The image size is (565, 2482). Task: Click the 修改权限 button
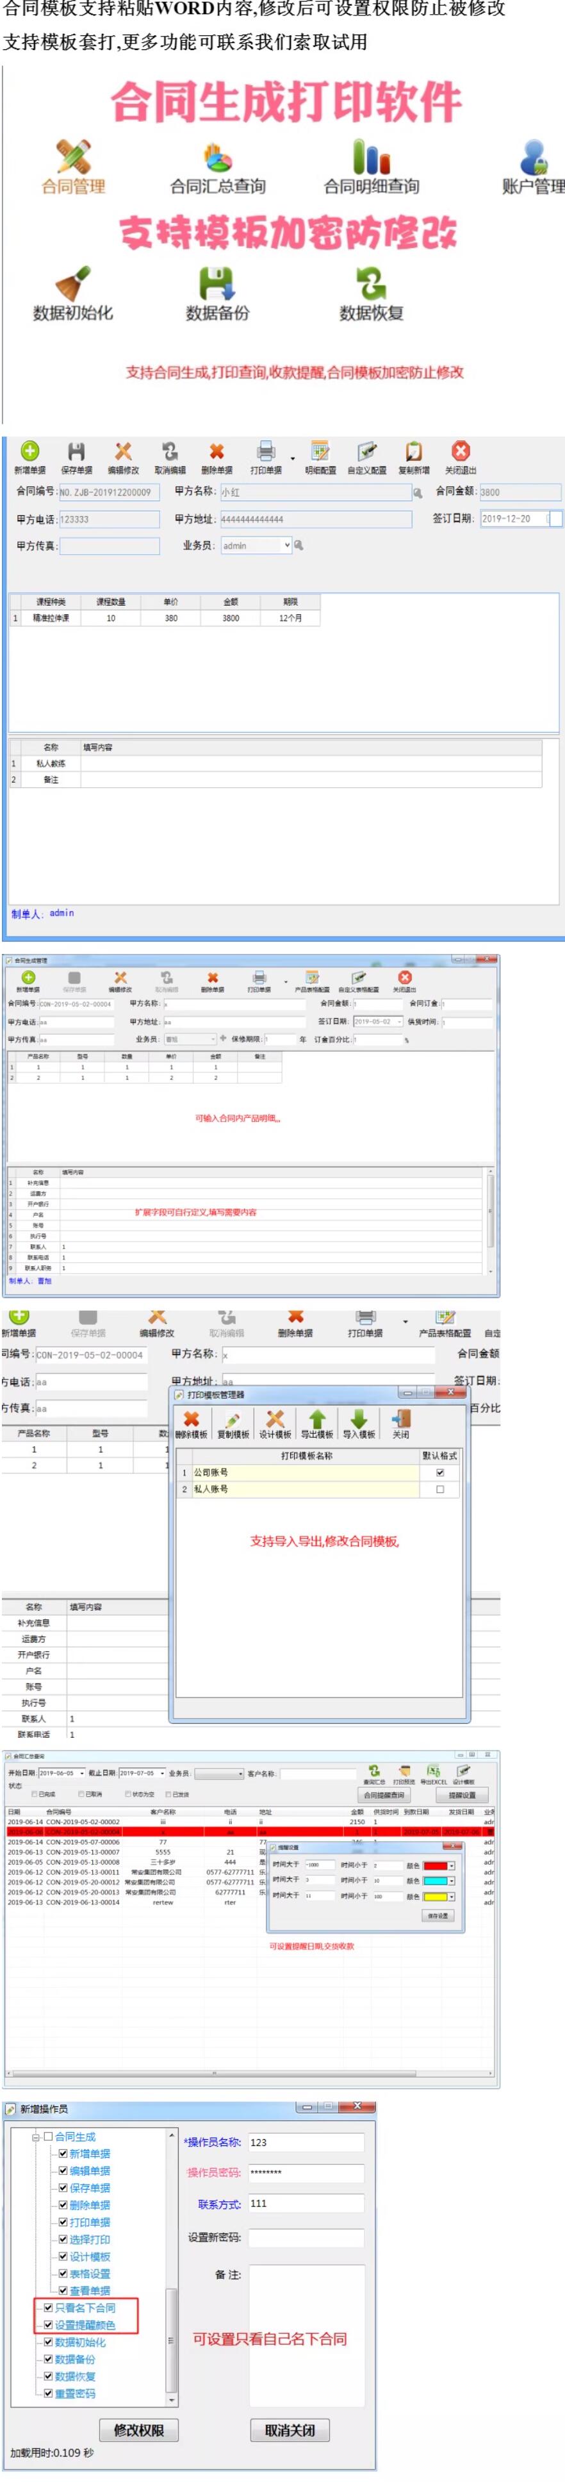pyautogui.click(x=138, y=2430)
